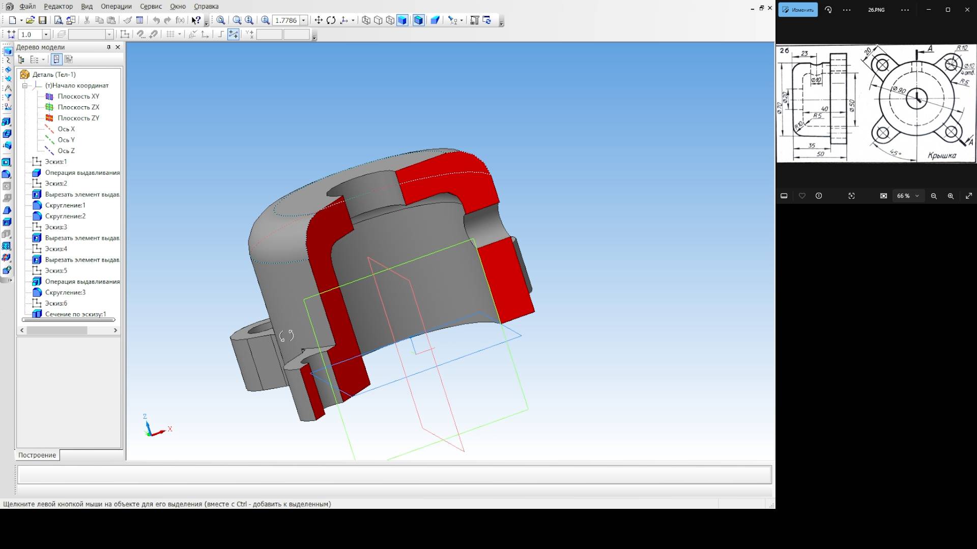The image size is (977, 549).
Task: Select Сечение по эскизу:1 in model tree
Action: coord(75,314)
